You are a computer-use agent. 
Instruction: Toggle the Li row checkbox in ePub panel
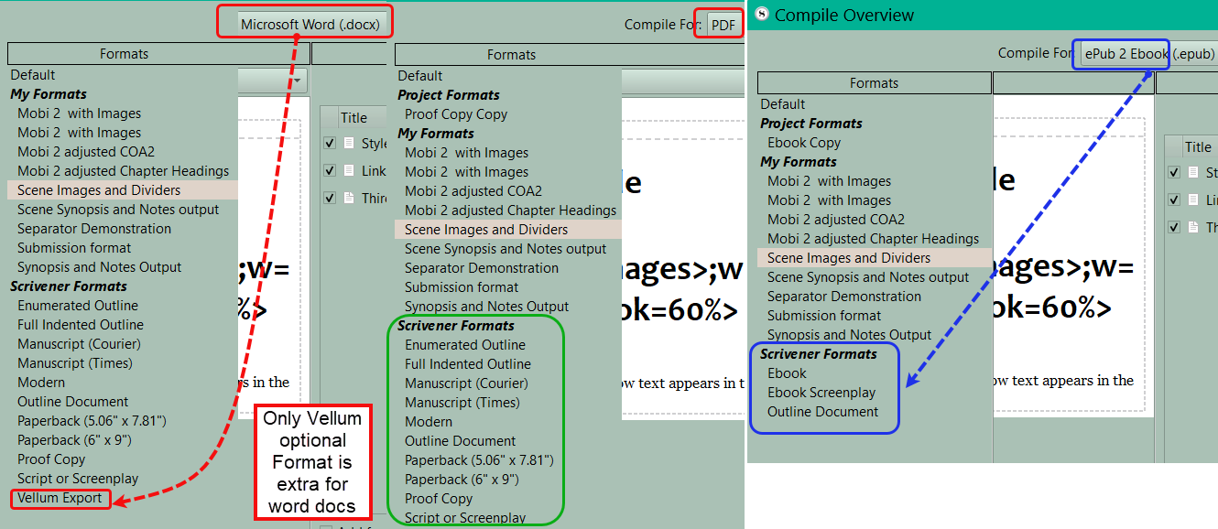pyautogui.click(x=1174, y=200)
